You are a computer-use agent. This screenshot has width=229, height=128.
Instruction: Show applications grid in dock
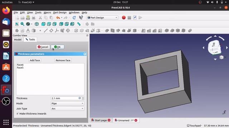6,122
